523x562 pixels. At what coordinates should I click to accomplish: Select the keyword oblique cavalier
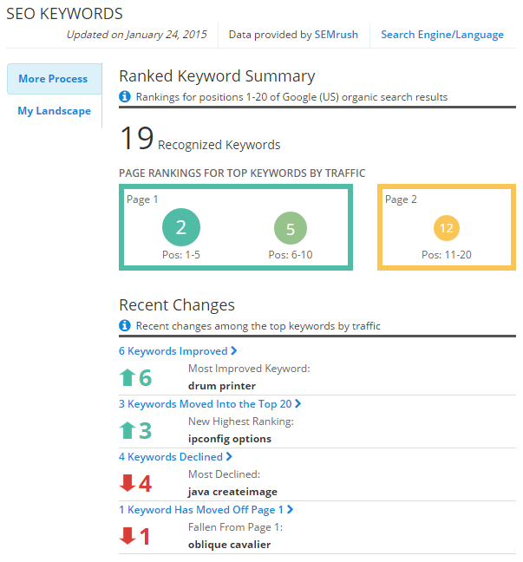(230, 545)
